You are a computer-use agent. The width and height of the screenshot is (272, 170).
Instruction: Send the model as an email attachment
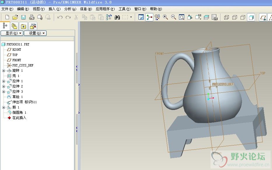40,17
